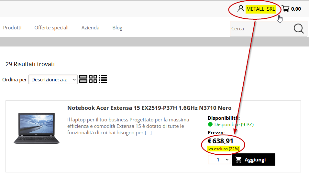Viewport: 309px width, 175px height.
Task: Switch to compact bullet list view
Action: click(x=103, y=79)
